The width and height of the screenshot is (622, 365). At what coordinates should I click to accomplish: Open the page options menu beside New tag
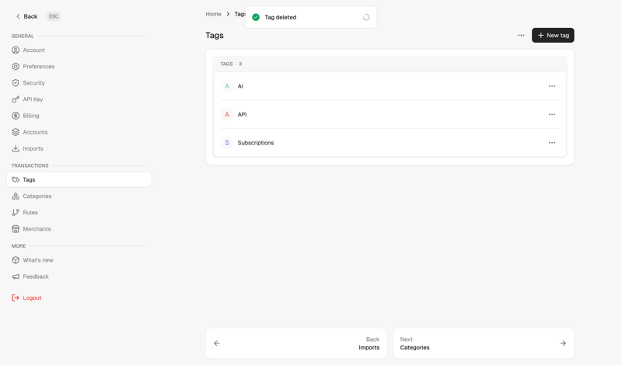[521, 35]
